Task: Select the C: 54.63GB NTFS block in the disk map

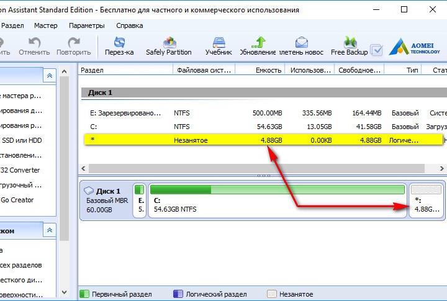Action: point(278,200)
